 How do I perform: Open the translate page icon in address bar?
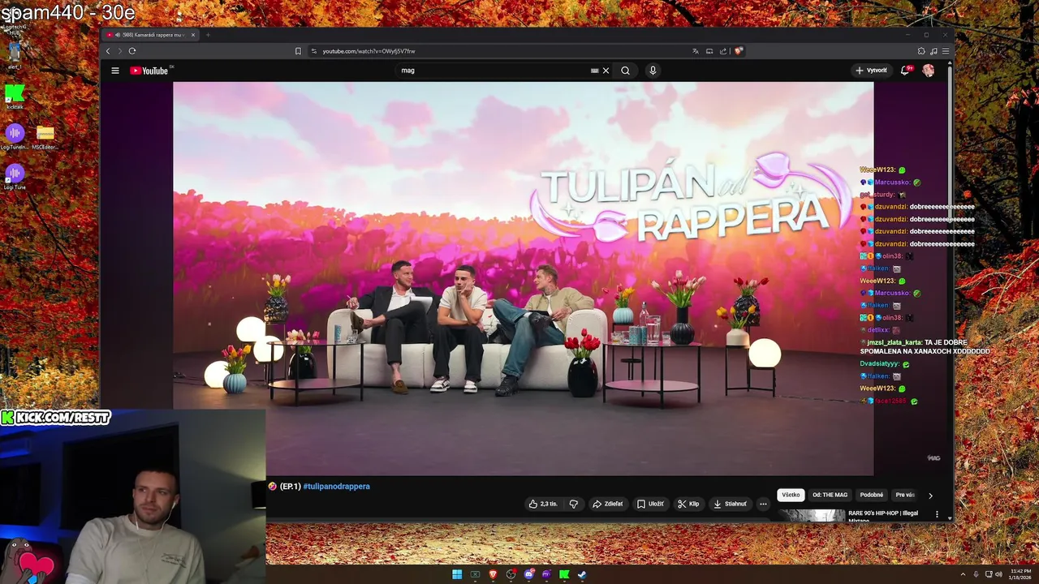tap(696, 51)
